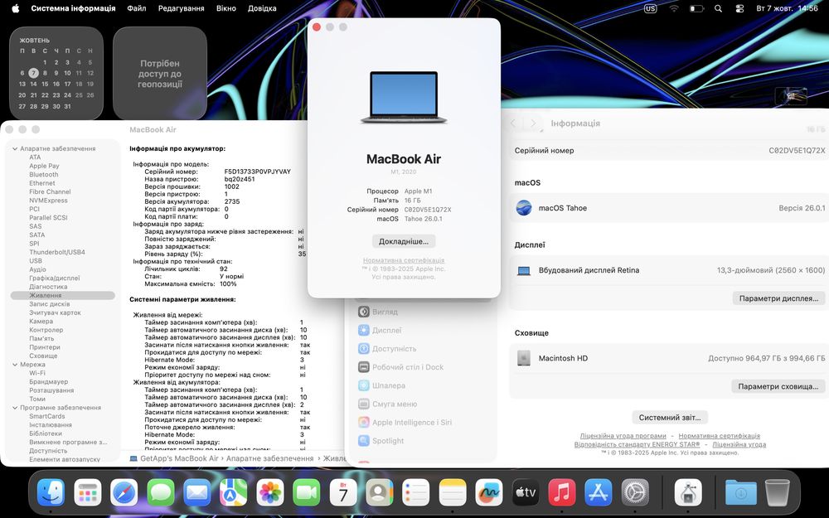Select Bluetooth in the hardware tree

tap(44, 174)
